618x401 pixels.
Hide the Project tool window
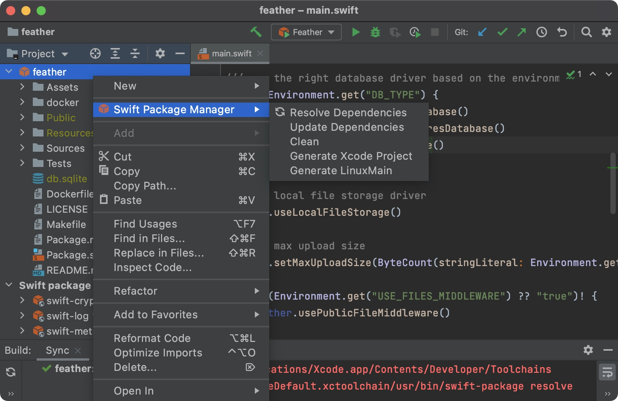tap(180, 53)
